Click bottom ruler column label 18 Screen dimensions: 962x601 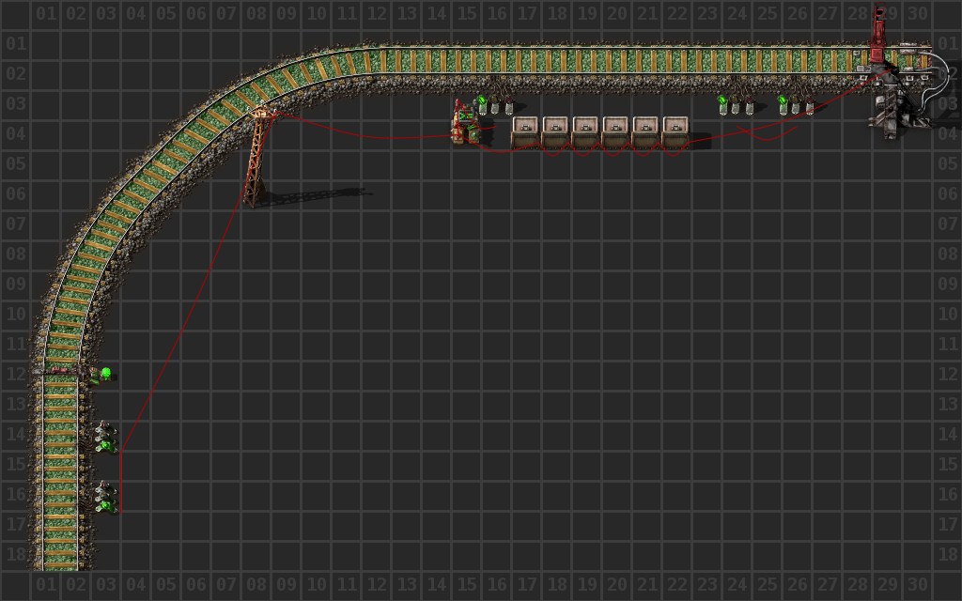(556, 584)
